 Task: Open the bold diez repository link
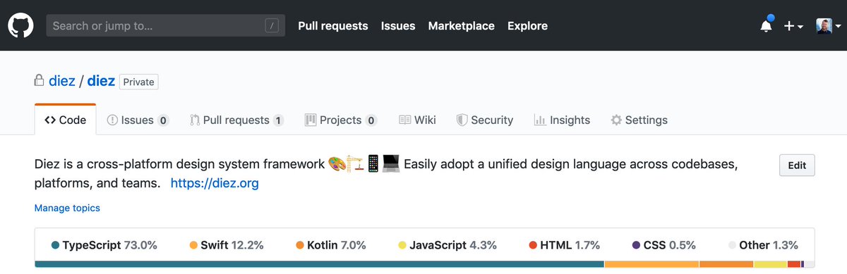pos(101,82)
